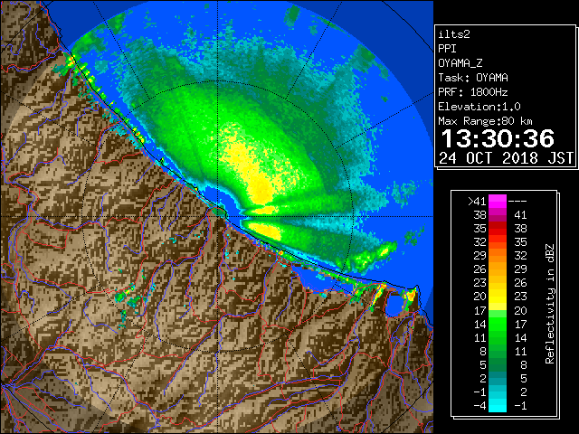Image resolution: width=579 pixels, height=434 pixels.
Task: Click the yellow band of the dBZ colorbar
Action: 498,297
